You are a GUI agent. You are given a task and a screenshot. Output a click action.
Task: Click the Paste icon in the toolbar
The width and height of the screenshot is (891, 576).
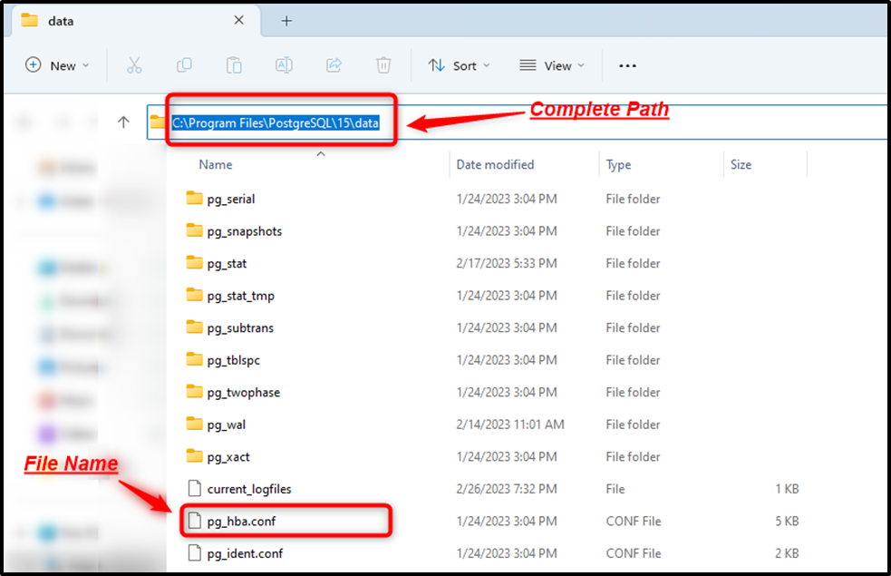234,64
